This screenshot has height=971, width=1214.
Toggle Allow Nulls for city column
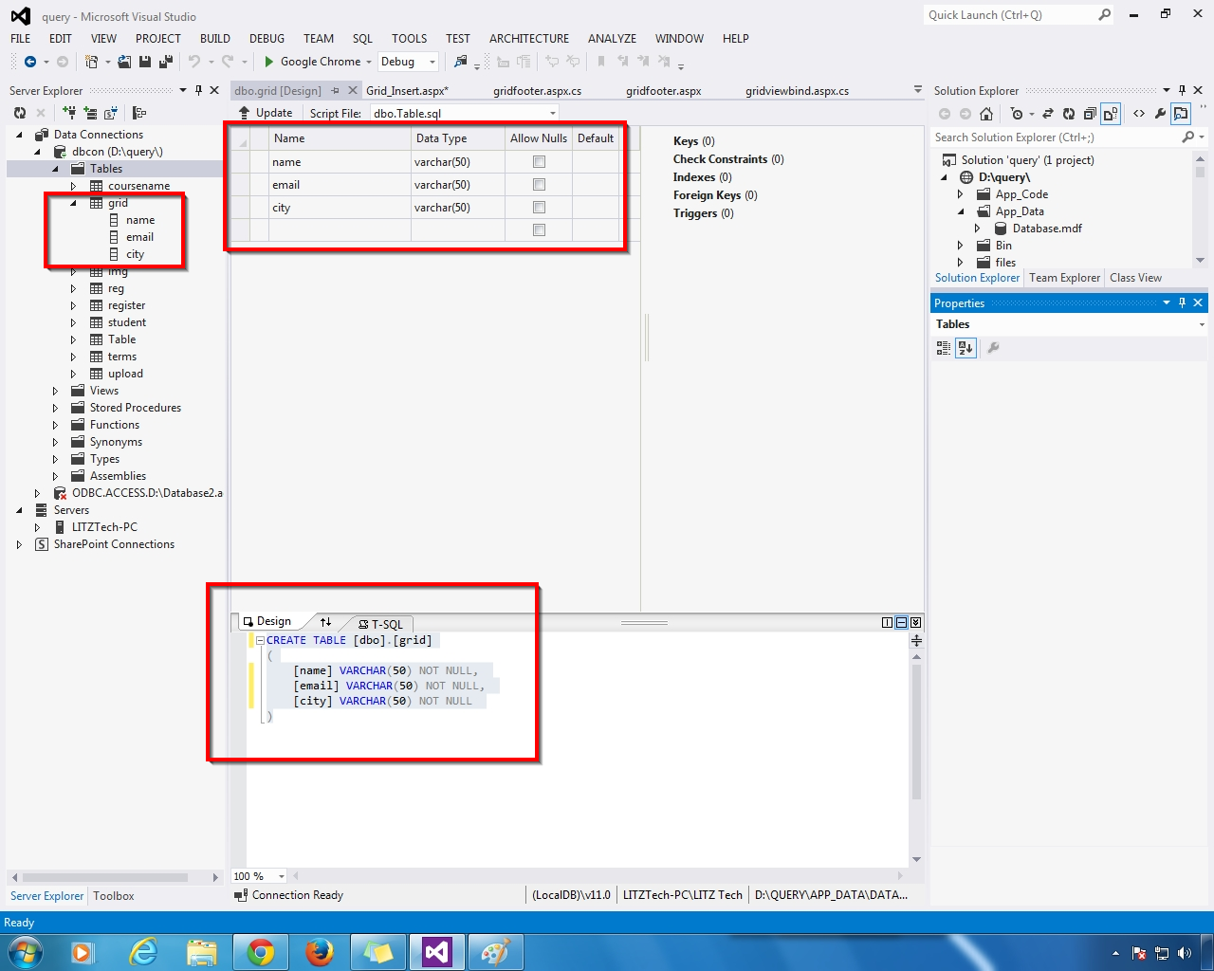coord(539,208)
